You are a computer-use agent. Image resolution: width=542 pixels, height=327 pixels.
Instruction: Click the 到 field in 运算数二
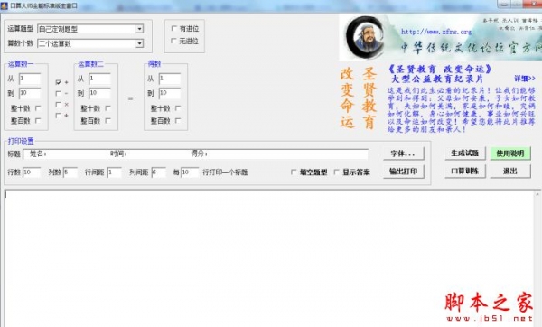click(x=100, y=93)
